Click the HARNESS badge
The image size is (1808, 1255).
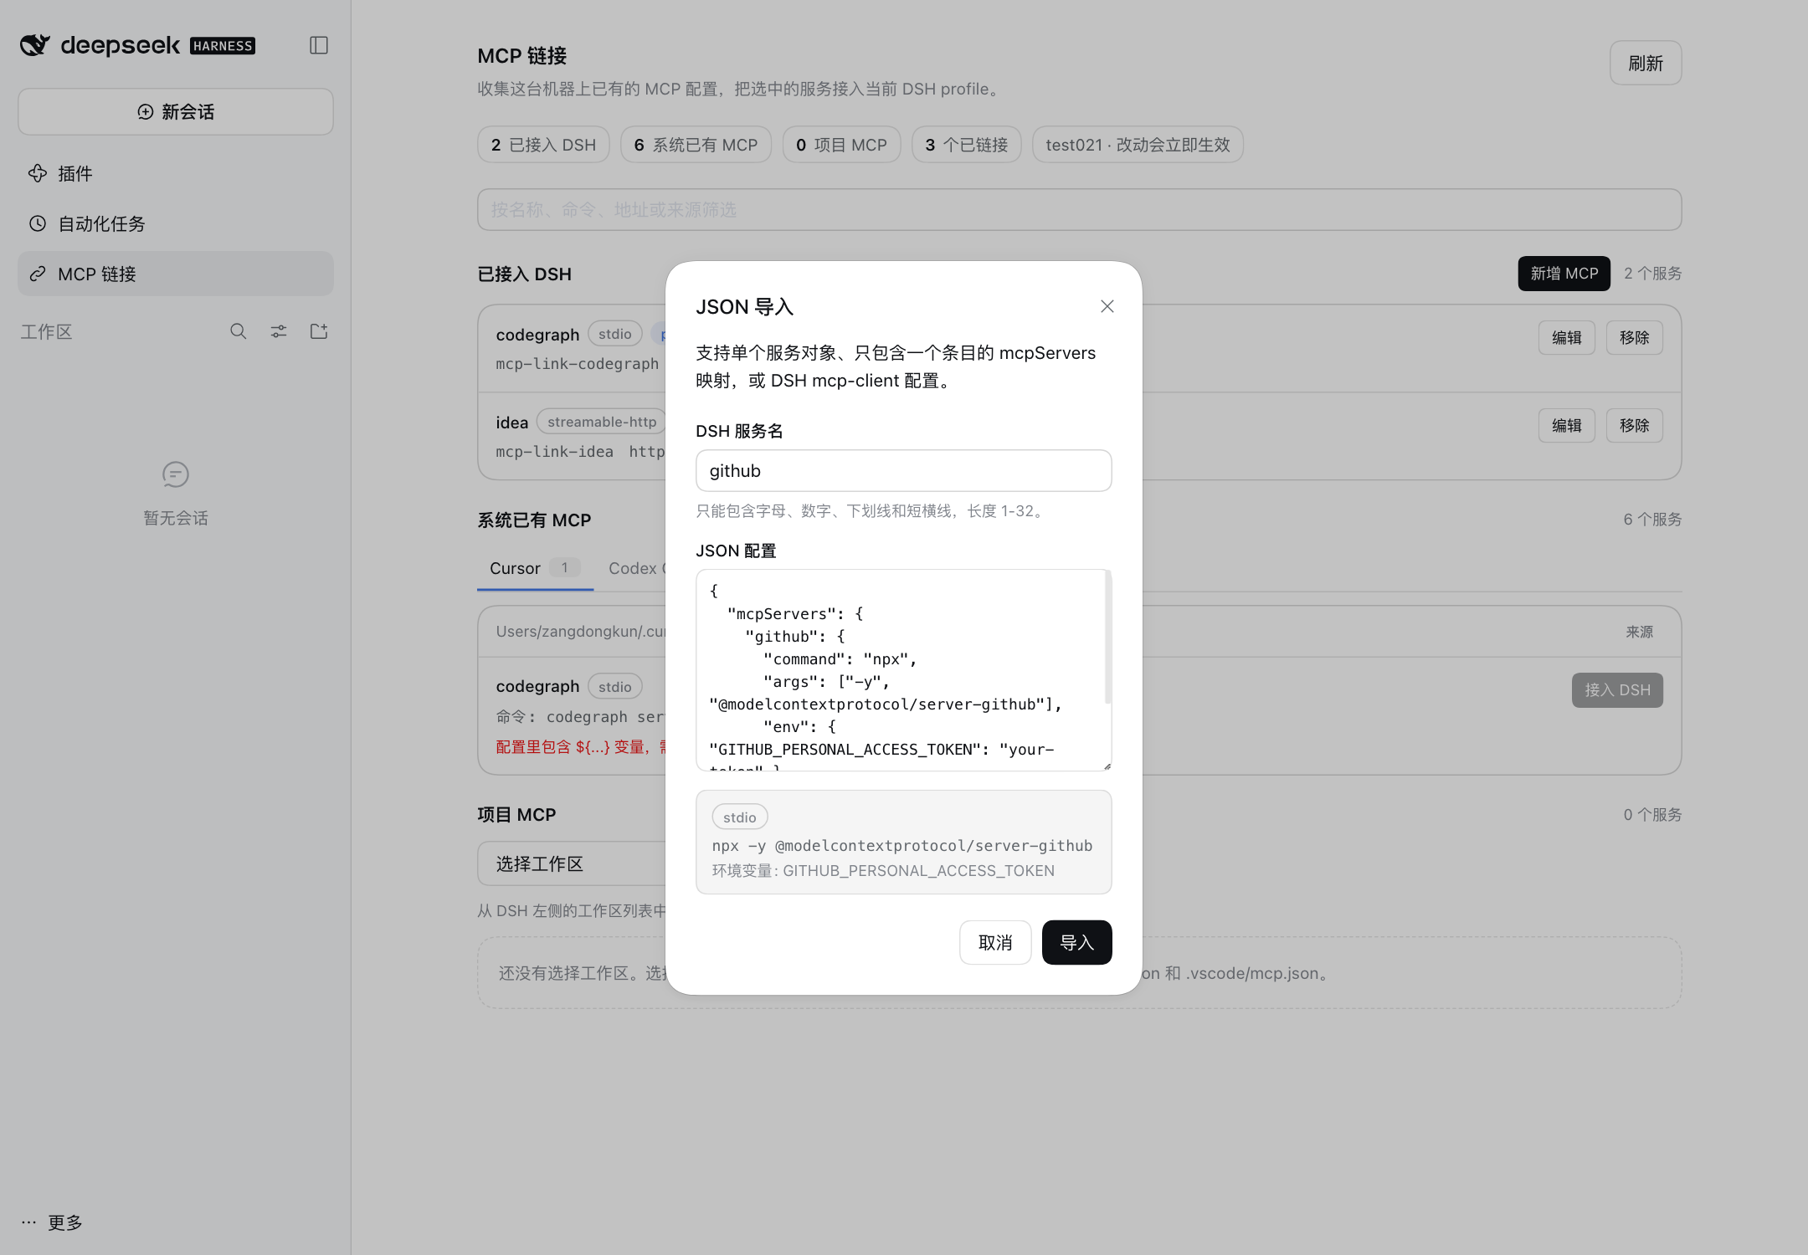click(x=223, y=46)
